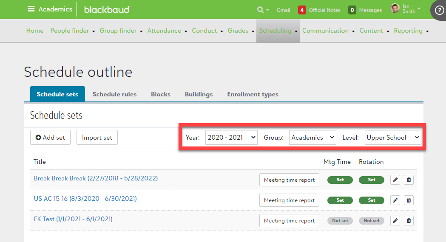Click Not set Mtg Time for EK Test

(340, 220)
